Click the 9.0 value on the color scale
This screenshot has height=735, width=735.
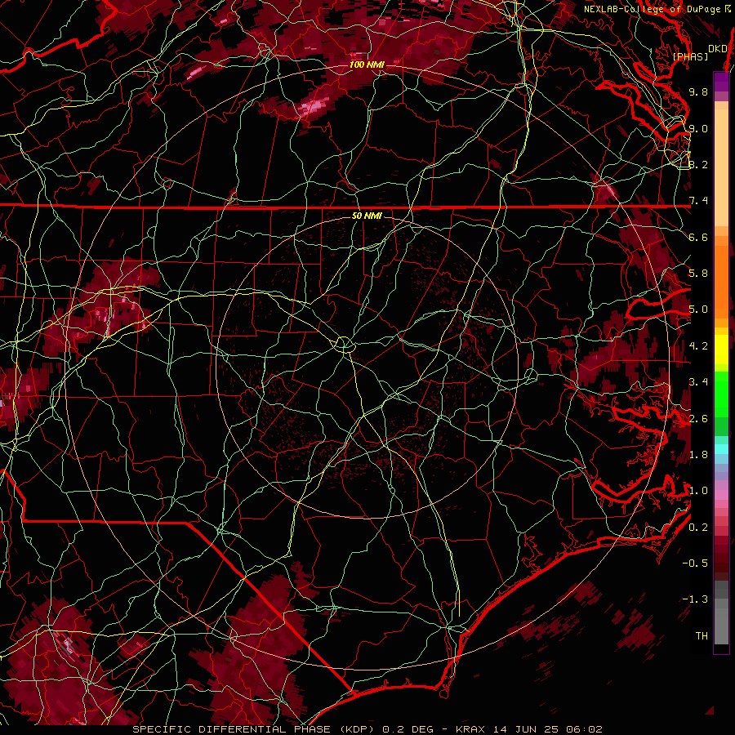tap(698, 128)
